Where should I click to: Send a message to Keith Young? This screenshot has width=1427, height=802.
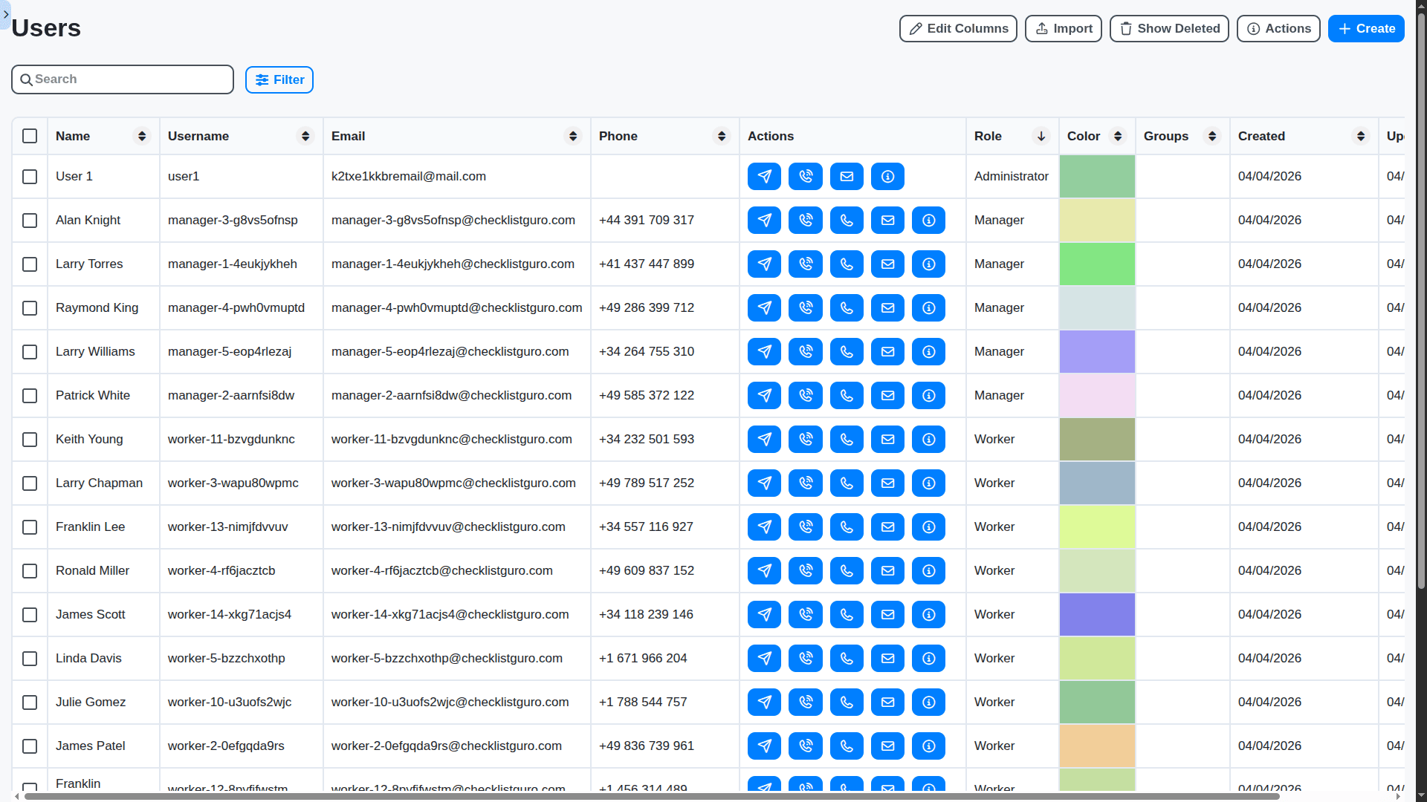click(x=764, y=439)
